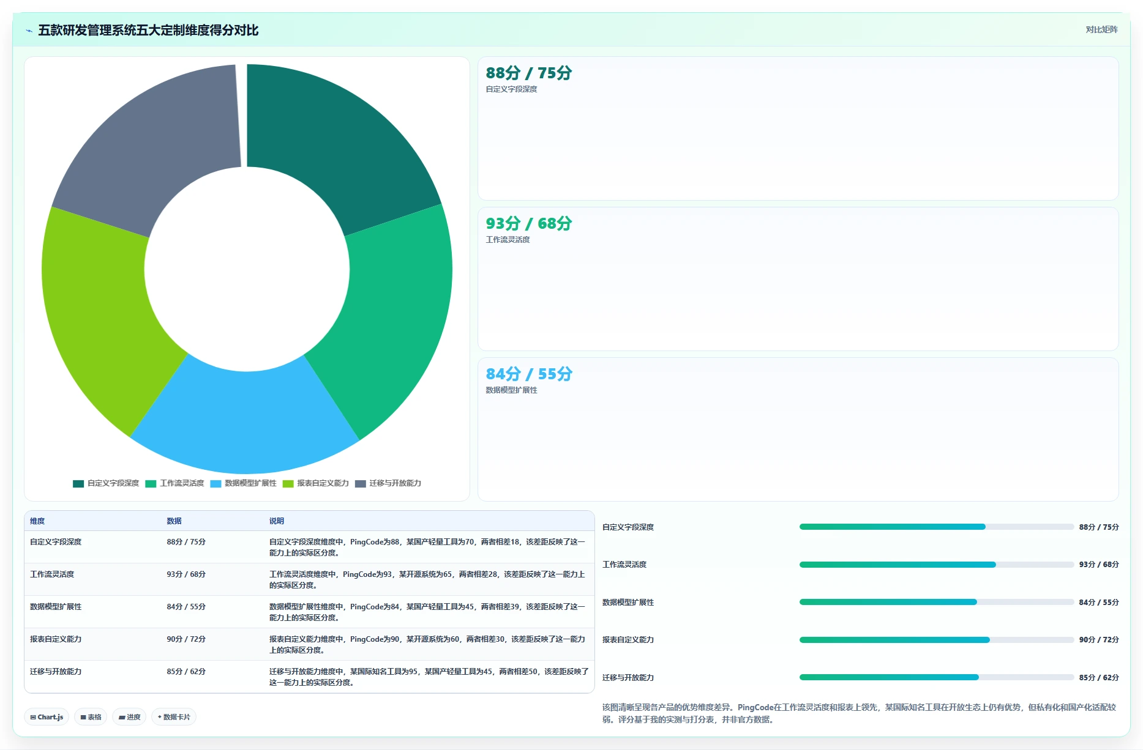Click 88分 / 75分 value beside progress bar

click(1099, 527)
